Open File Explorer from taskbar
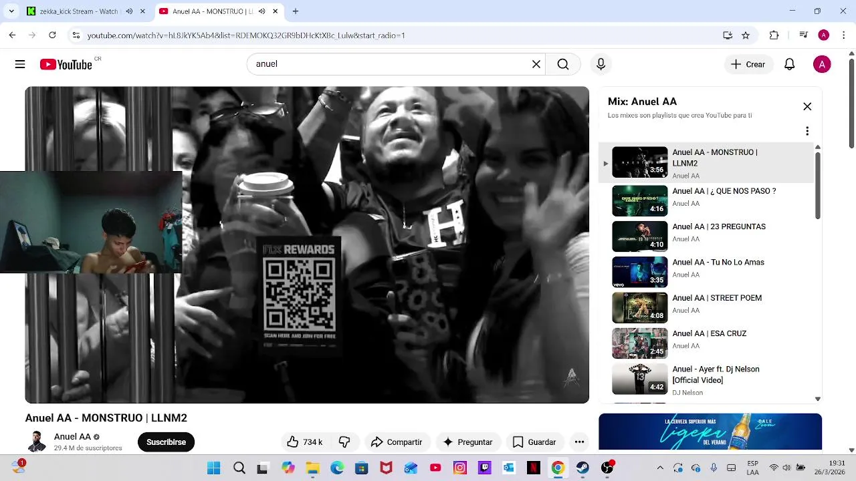 312,468
